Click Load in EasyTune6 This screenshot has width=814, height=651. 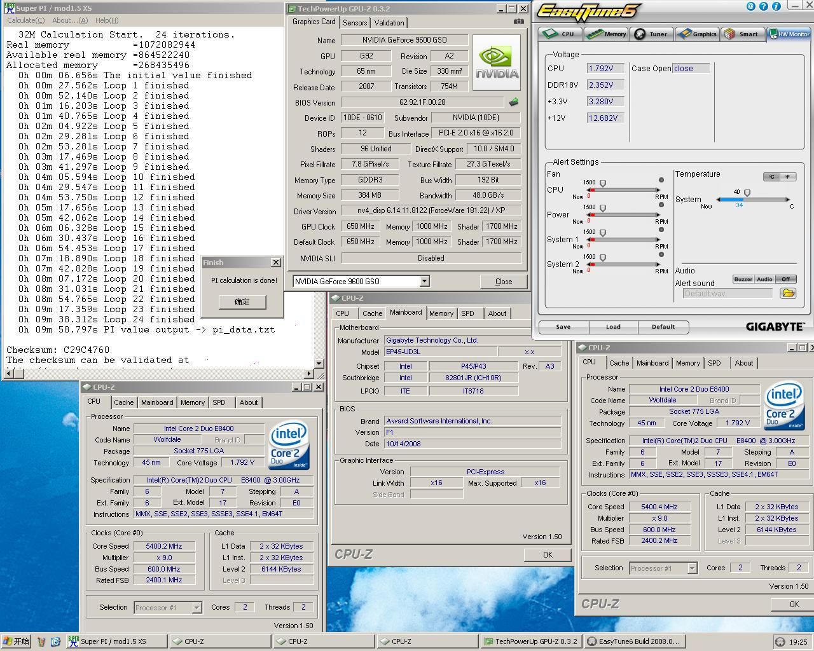[613, 327]
